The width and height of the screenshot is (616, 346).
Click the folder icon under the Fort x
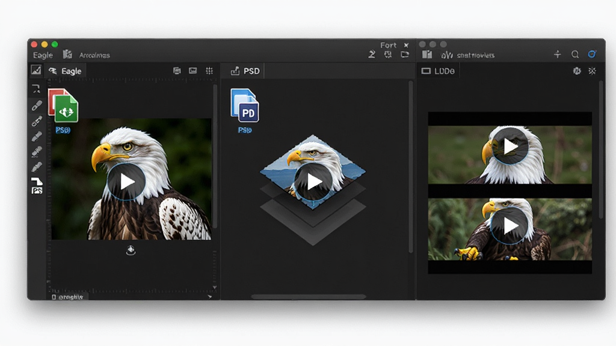(x=405, y=55)
